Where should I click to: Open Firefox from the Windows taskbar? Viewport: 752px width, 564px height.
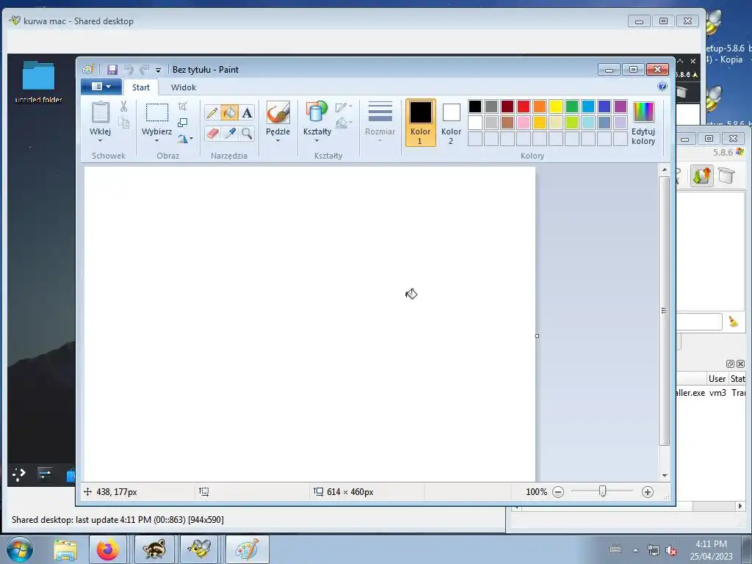click(x=107, y=549)
